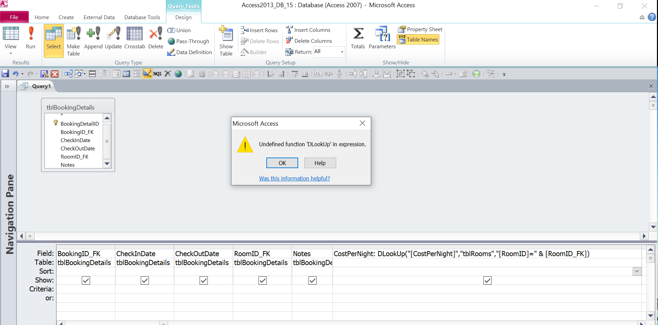Open the Return value dropdown
658x325 pixels.
(342, 52)
